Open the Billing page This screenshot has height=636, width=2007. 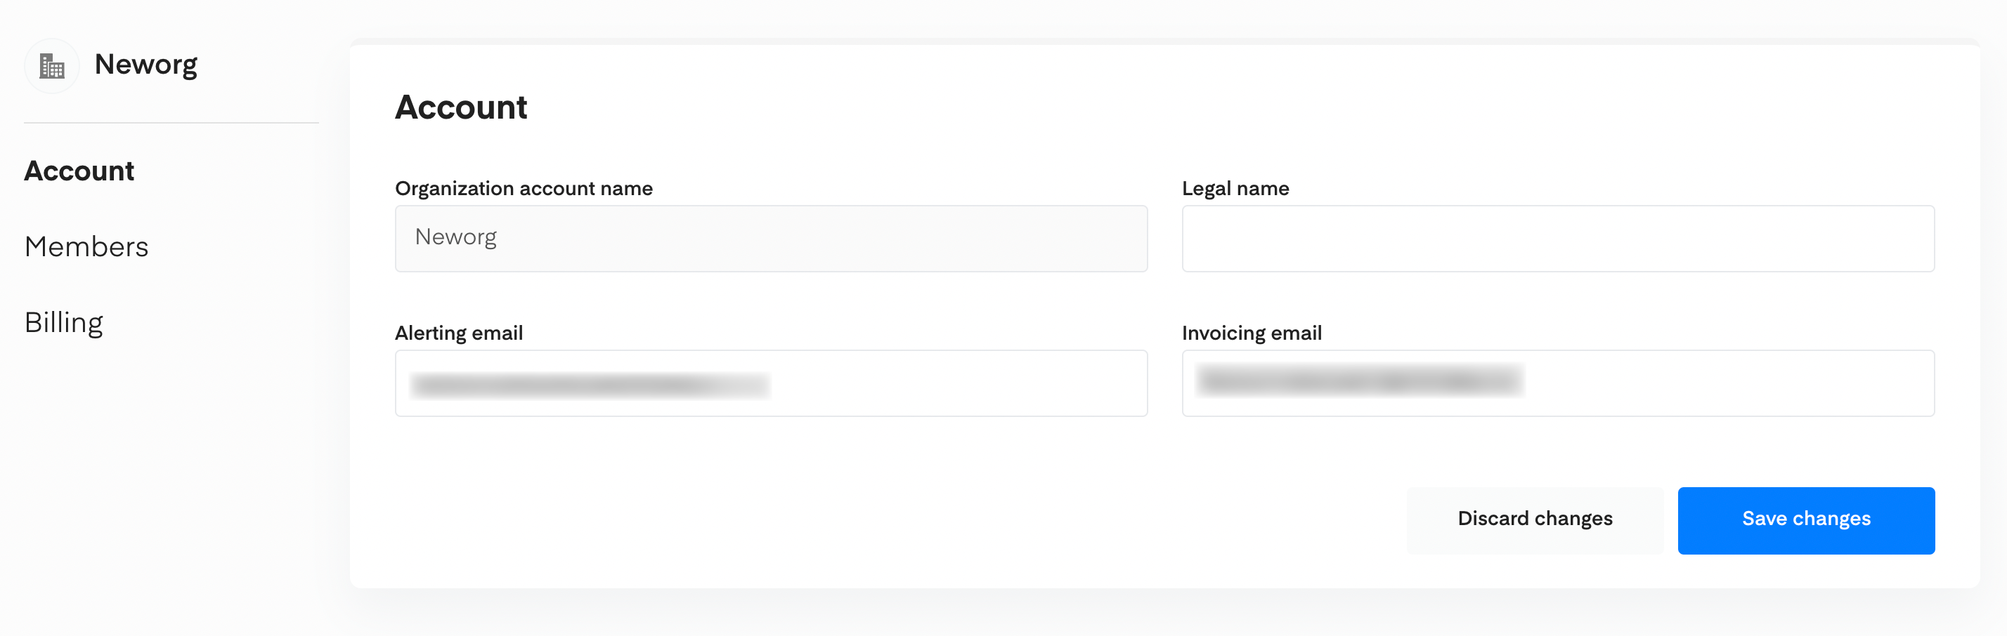[64, 322]
